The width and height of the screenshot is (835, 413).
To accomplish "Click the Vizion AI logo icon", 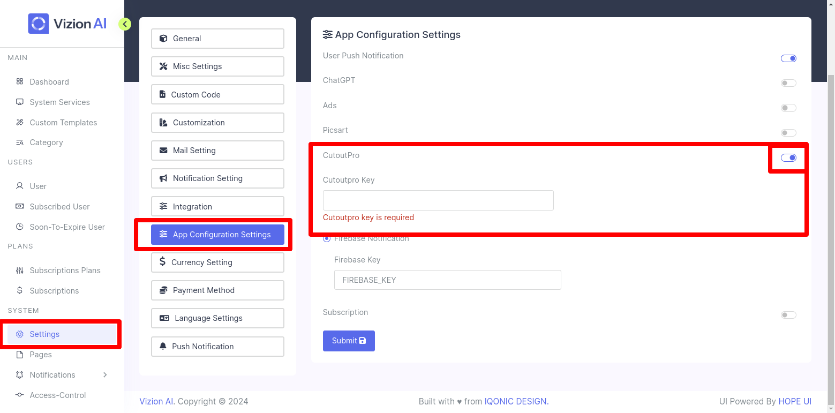I will pos(39,24).
